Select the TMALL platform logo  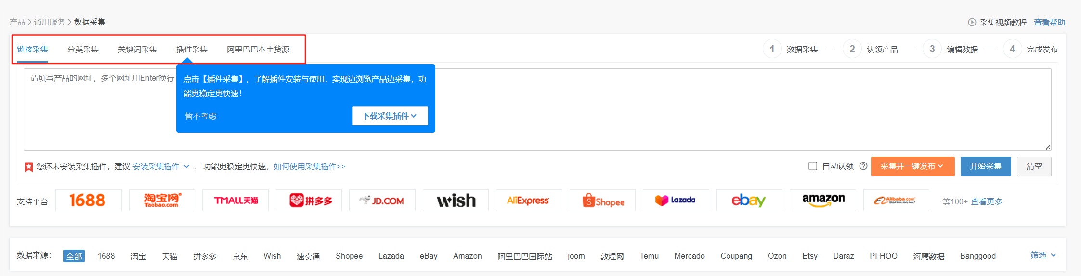coord(235,200)
